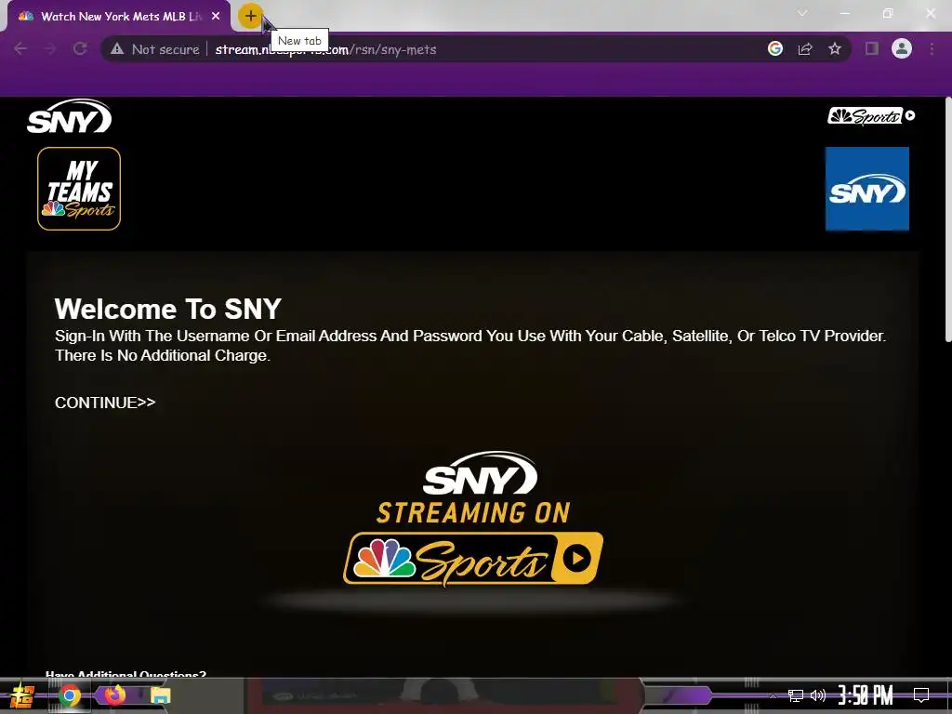Viewport: 952px width, 714px height.
Task: Click the NBC Sports logo at top right
Action: (870, 116)
